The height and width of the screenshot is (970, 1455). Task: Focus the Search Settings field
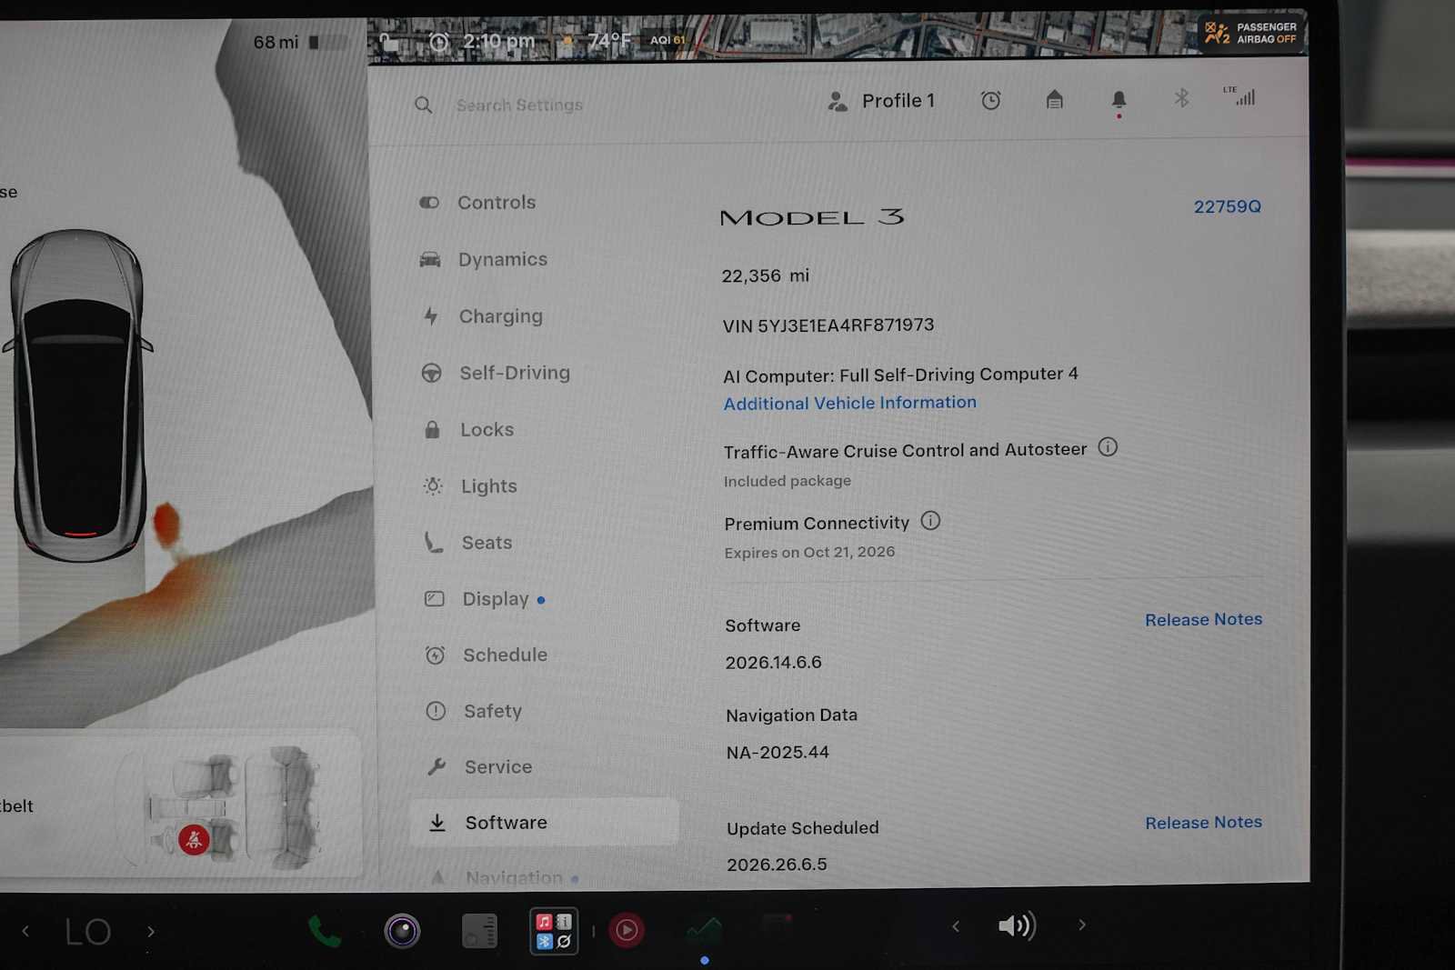(519, 105)
